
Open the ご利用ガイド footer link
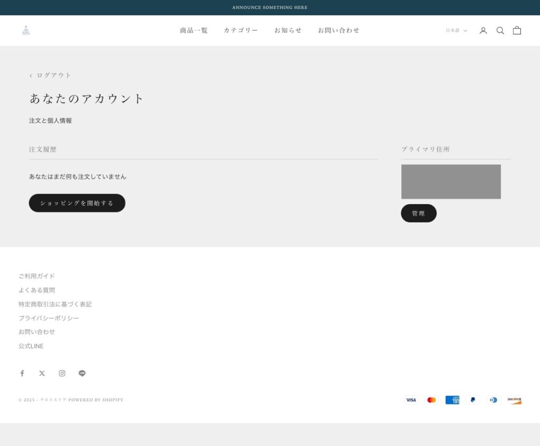click(x=37, y=276)
